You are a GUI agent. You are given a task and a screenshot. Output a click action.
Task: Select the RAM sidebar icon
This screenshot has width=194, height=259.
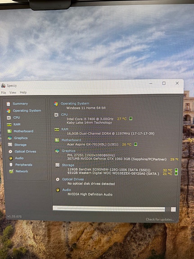tap(9, 124)
